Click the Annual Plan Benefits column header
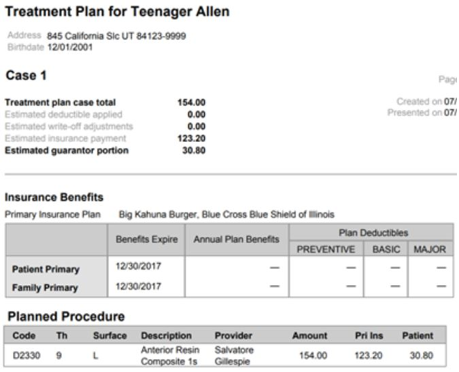 coord(237,240)
